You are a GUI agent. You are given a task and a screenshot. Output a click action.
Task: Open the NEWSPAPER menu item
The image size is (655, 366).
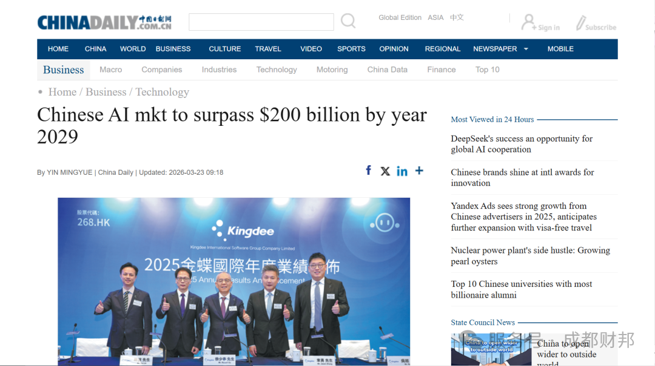495,49
